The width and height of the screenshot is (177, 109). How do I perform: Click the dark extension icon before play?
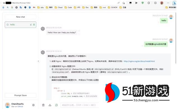[130, 3]
